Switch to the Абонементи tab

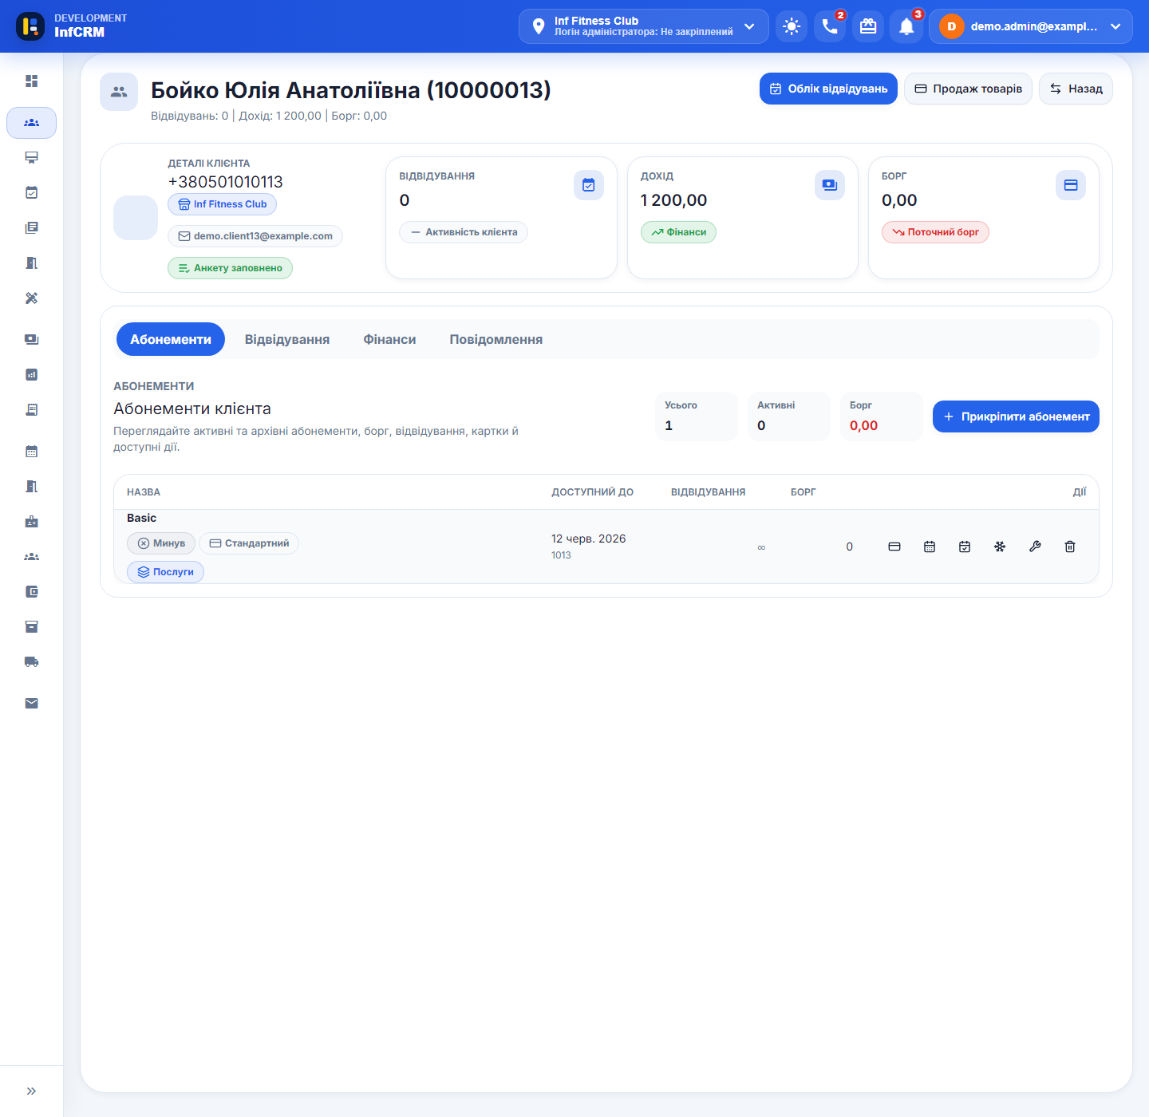[x=171, y=339]
